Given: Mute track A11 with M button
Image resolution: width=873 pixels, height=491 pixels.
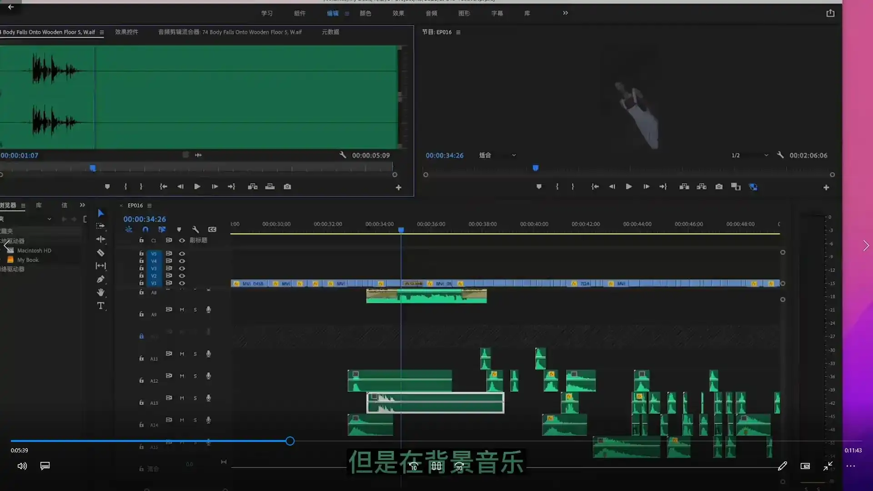Looking at the screenshot, I should pyautogui.click(x=182, y=354).
